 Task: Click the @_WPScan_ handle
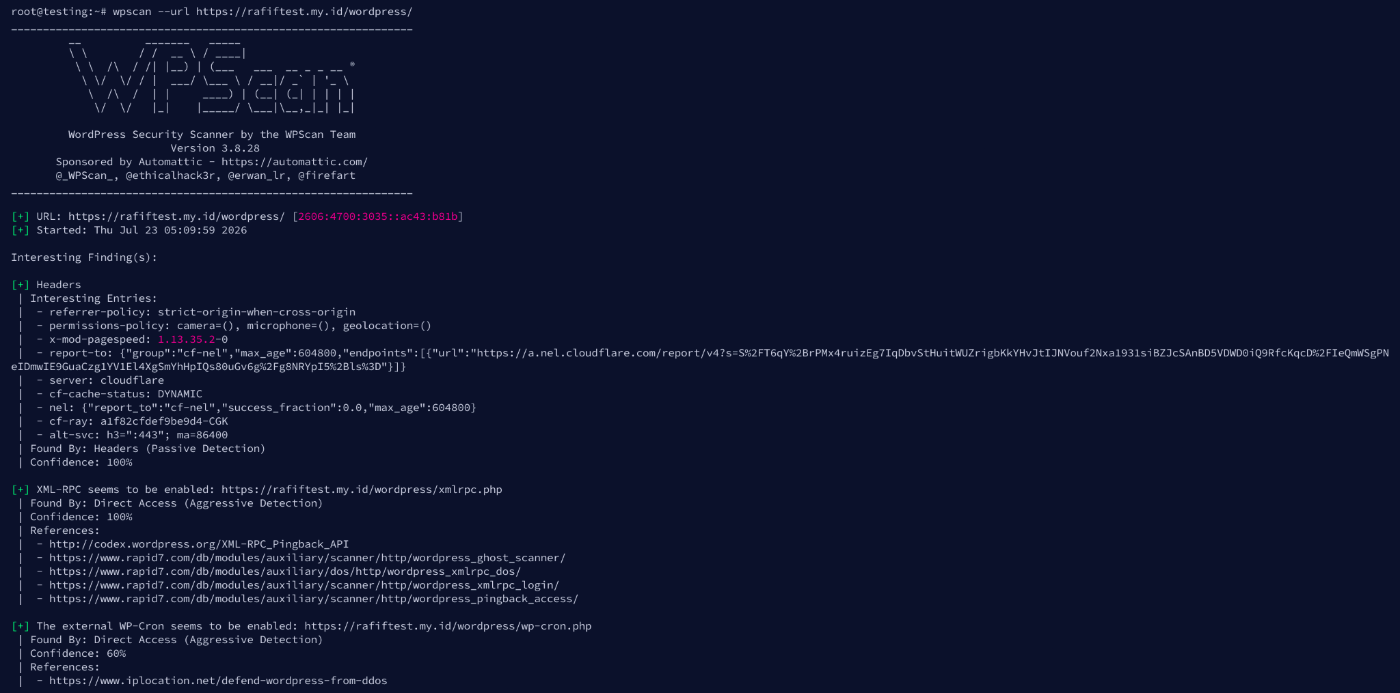(85, 175)
